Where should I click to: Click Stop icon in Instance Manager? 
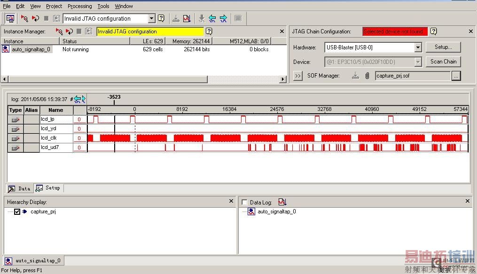coord(79,31)
